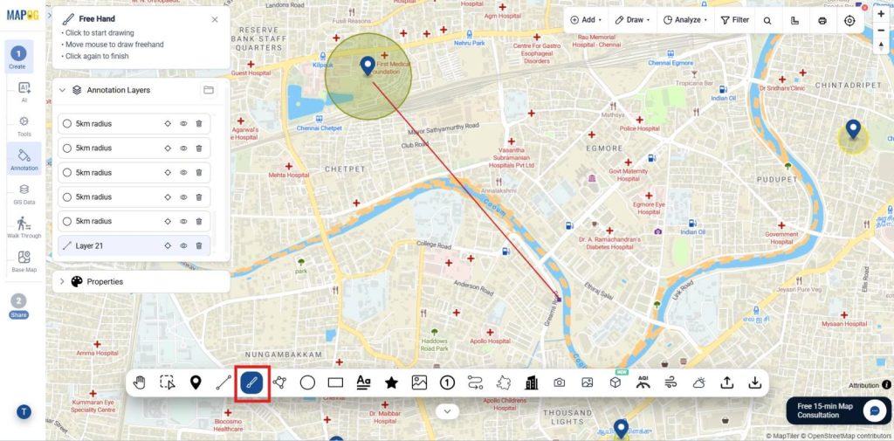Screen dimensions: 894x441
Task: Activate the selection marquee cursor tool
Action: point(167,382)
